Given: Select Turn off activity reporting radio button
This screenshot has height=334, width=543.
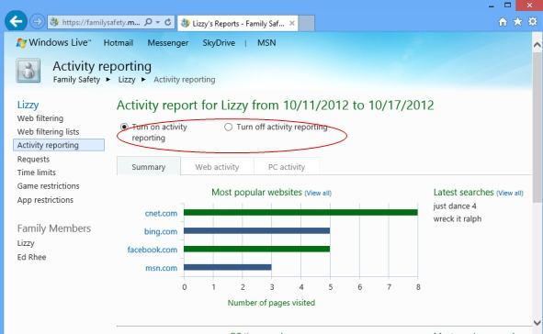Looking at the screenshot, I should click(x=228, y=127).
